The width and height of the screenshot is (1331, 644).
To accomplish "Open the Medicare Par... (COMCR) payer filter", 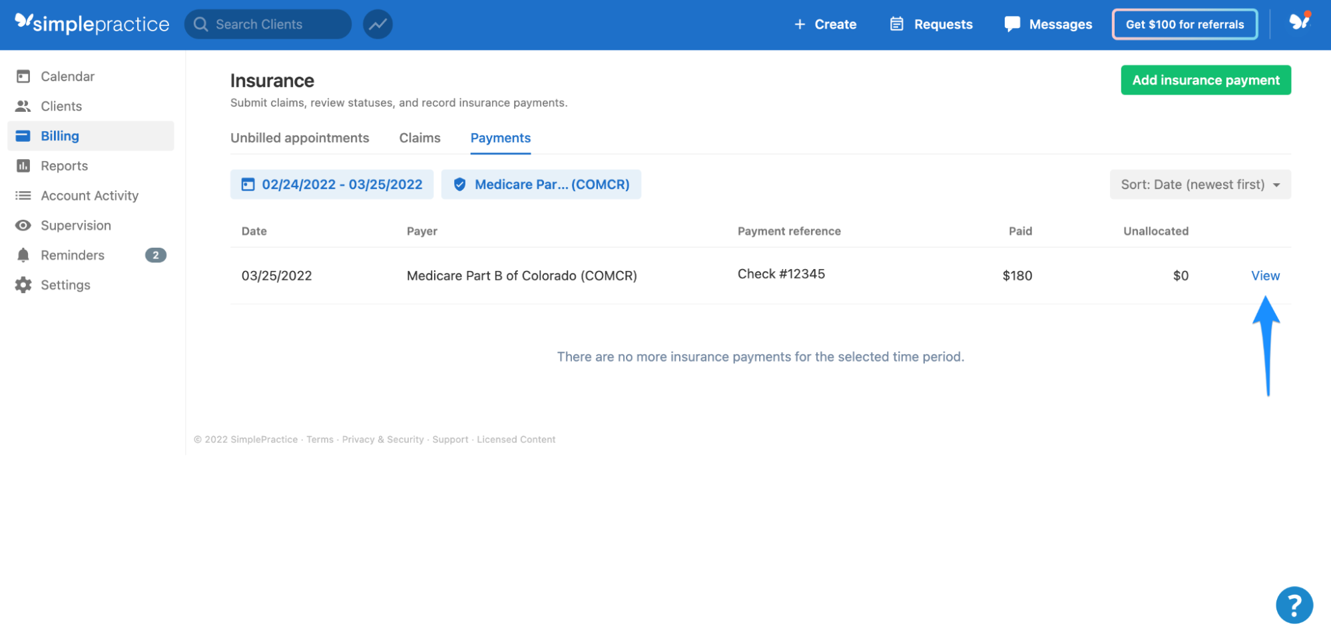I will click(541, 184).
